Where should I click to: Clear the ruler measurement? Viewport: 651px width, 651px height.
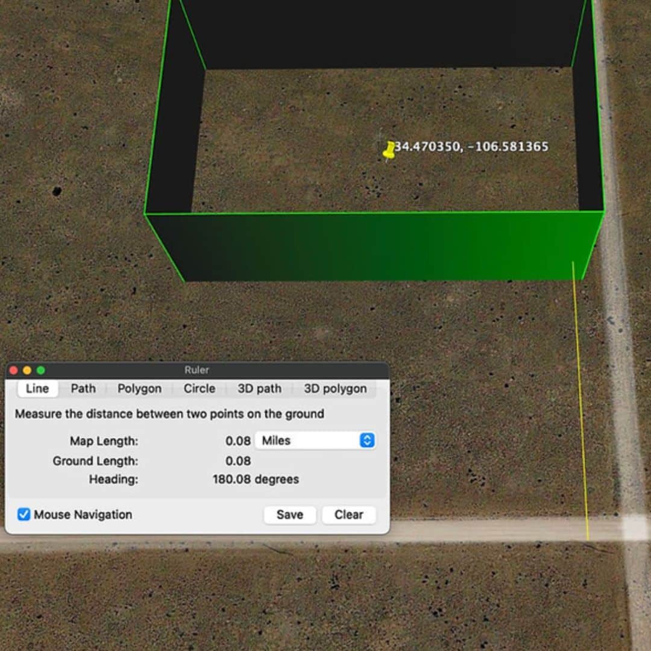pos(349,515)
